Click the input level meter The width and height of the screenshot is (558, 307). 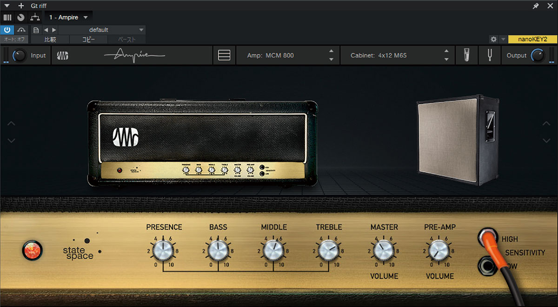6,56
